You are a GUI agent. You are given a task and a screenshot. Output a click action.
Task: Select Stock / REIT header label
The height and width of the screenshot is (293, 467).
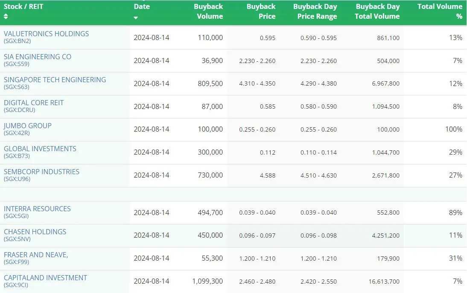click(x=23, y=6)
